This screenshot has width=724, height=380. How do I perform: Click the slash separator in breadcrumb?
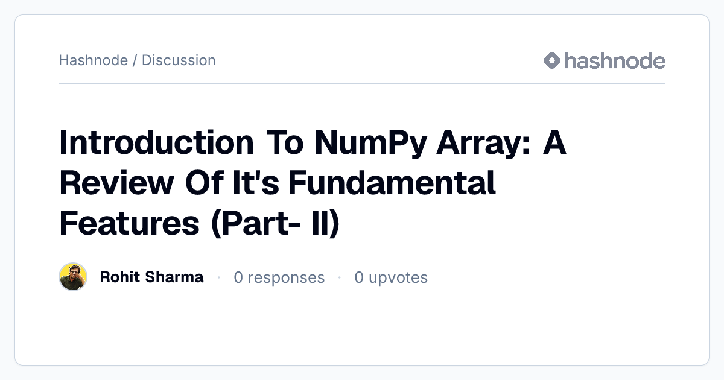point(135,60)
